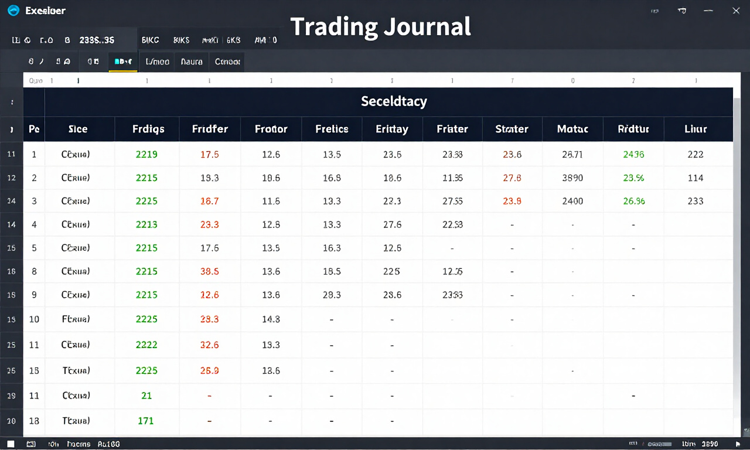Click the Frater column header
This screenshot has width=750, height=450.
click(452, 129)
